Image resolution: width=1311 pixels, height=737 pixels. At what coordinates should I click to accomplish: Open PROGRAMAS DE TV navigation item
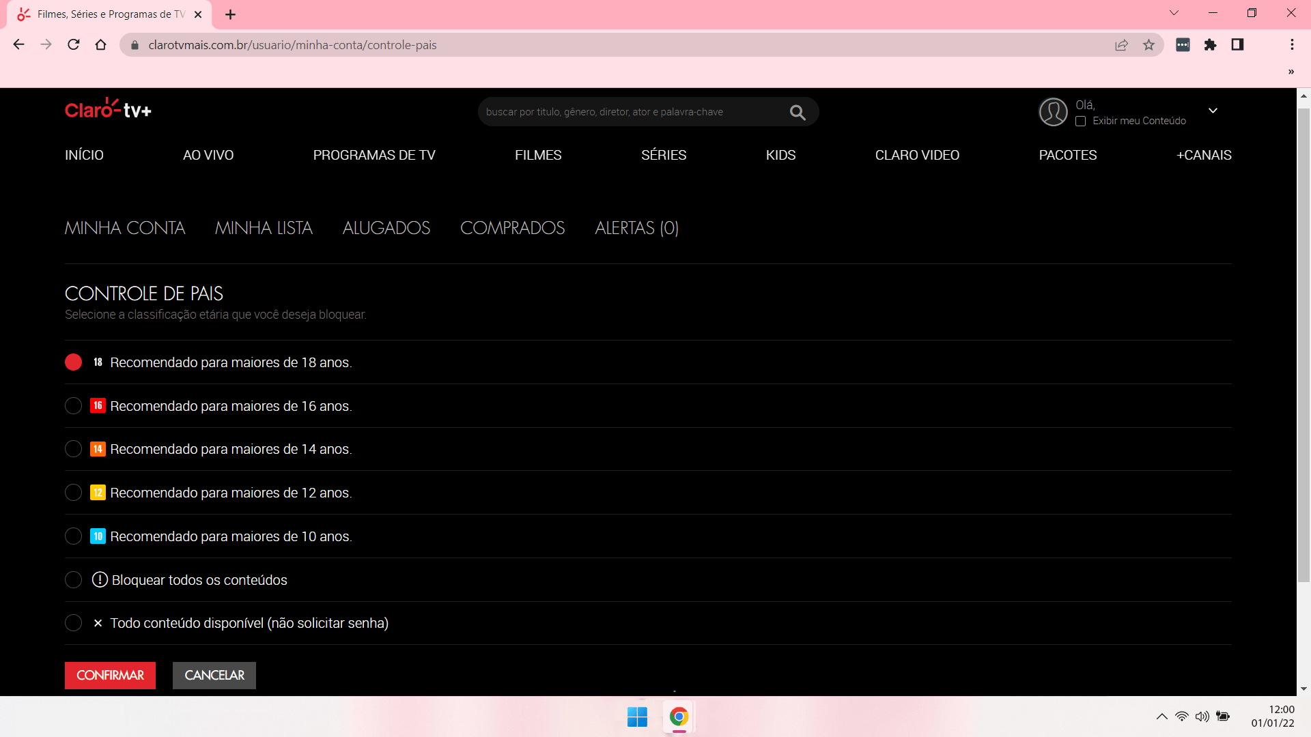point(374,155)
